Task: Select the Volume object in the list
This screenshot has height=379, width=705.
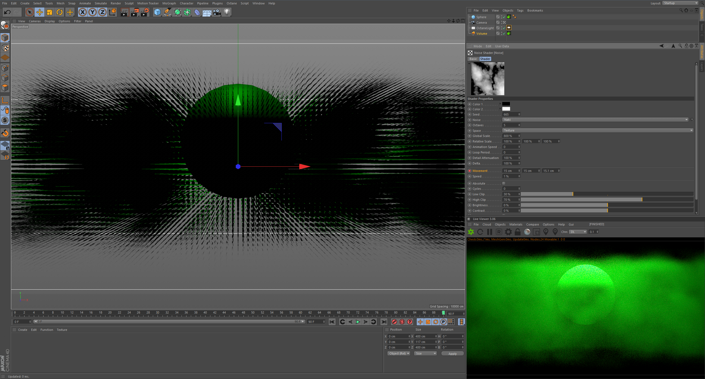Action: (x=482, y=34)
